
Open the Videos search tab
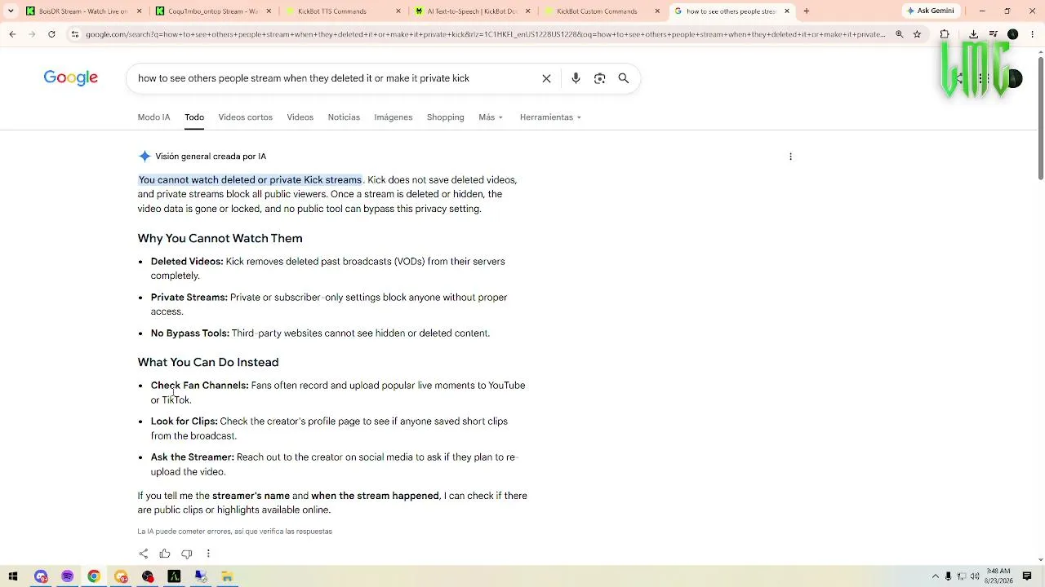(x=300, y=117)
